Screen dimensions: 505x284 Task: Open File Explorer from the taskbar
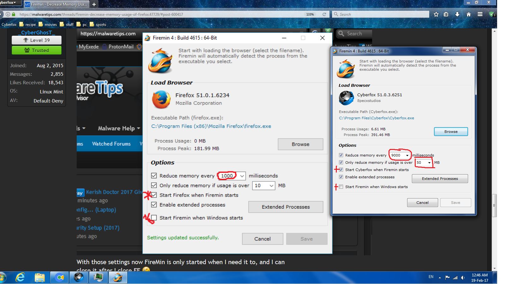[x=40, y=277]
